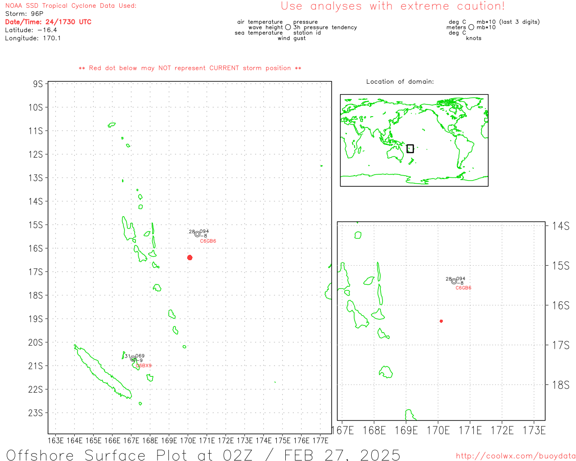Click the units legend circle beside meters

(x=471, y=27)
